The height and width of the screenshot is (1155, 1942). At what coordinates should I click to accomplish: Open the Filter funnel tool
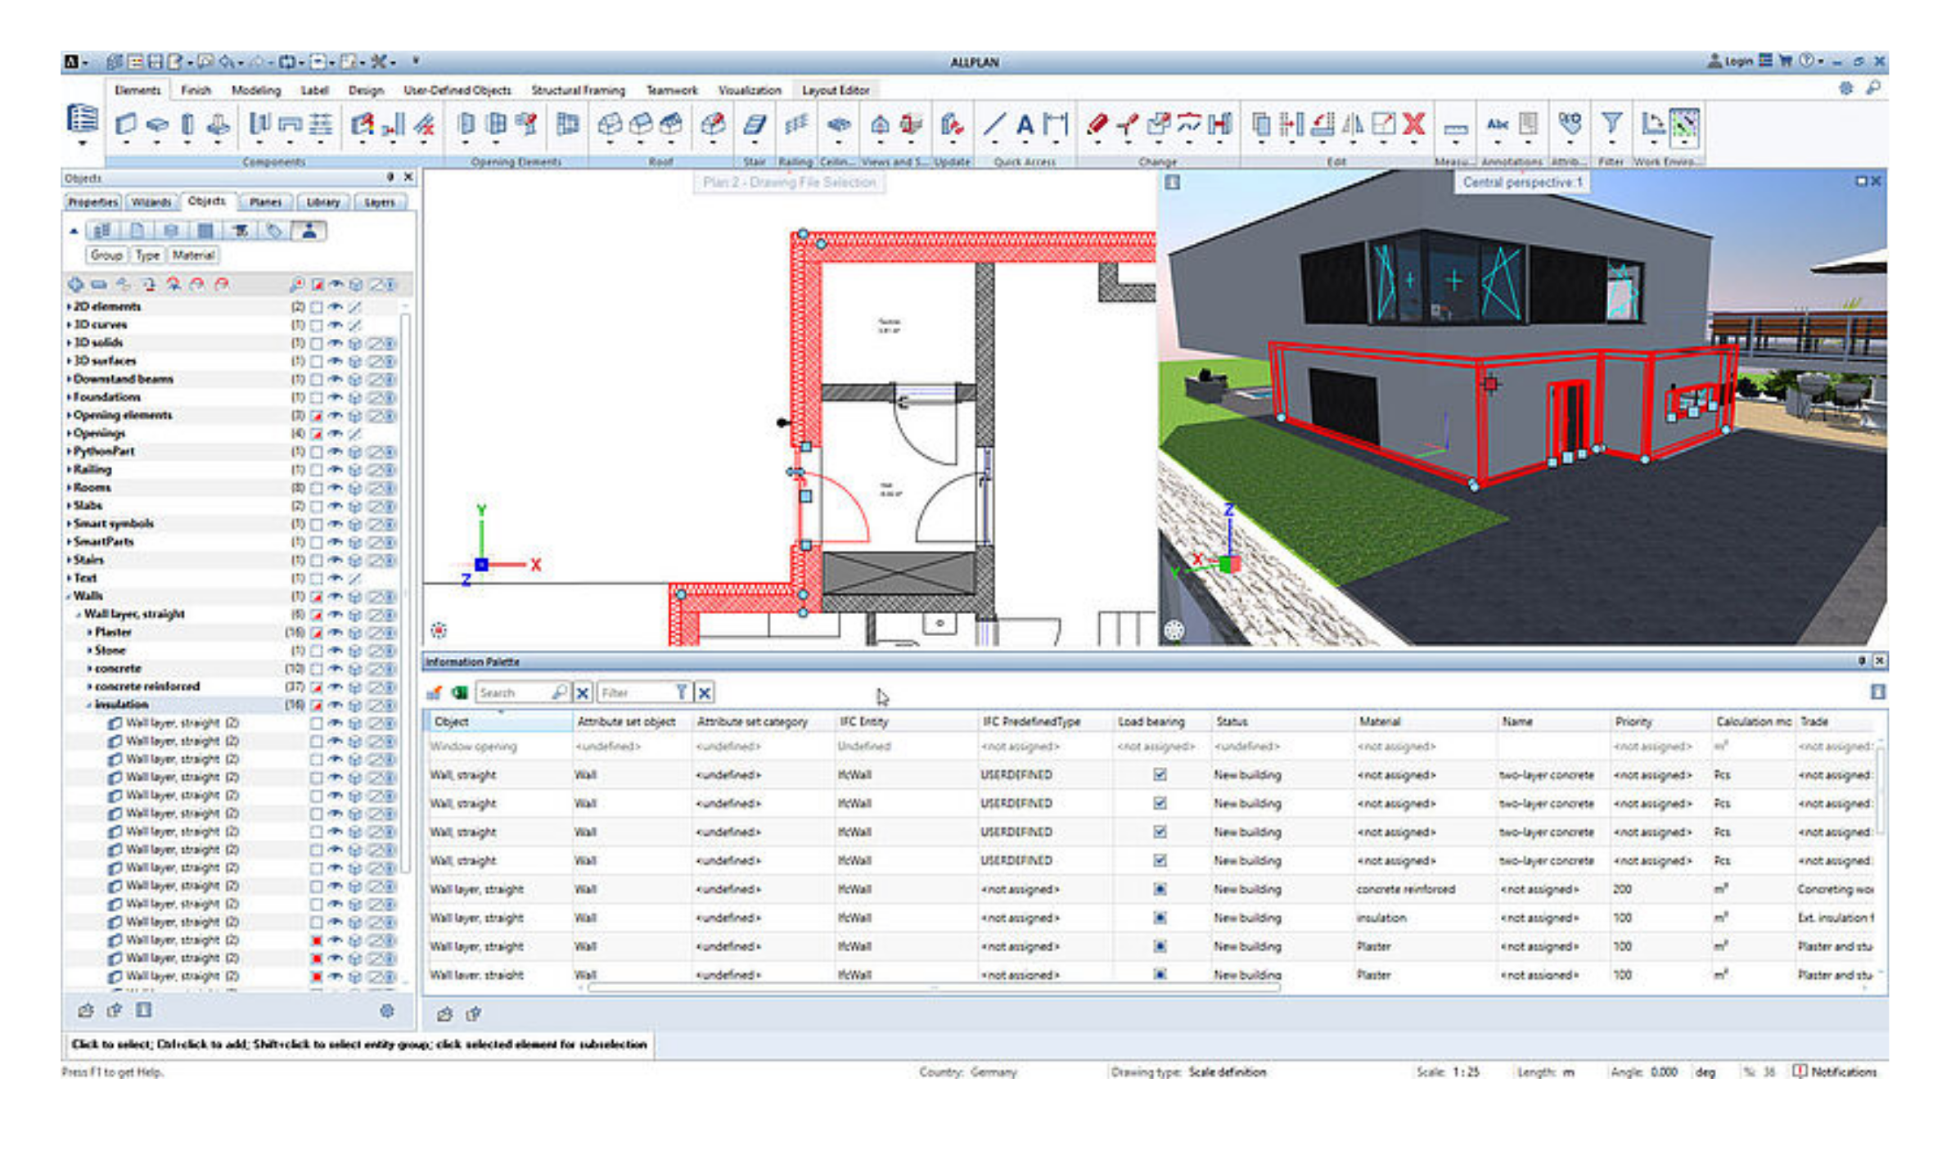(1611, 124)
